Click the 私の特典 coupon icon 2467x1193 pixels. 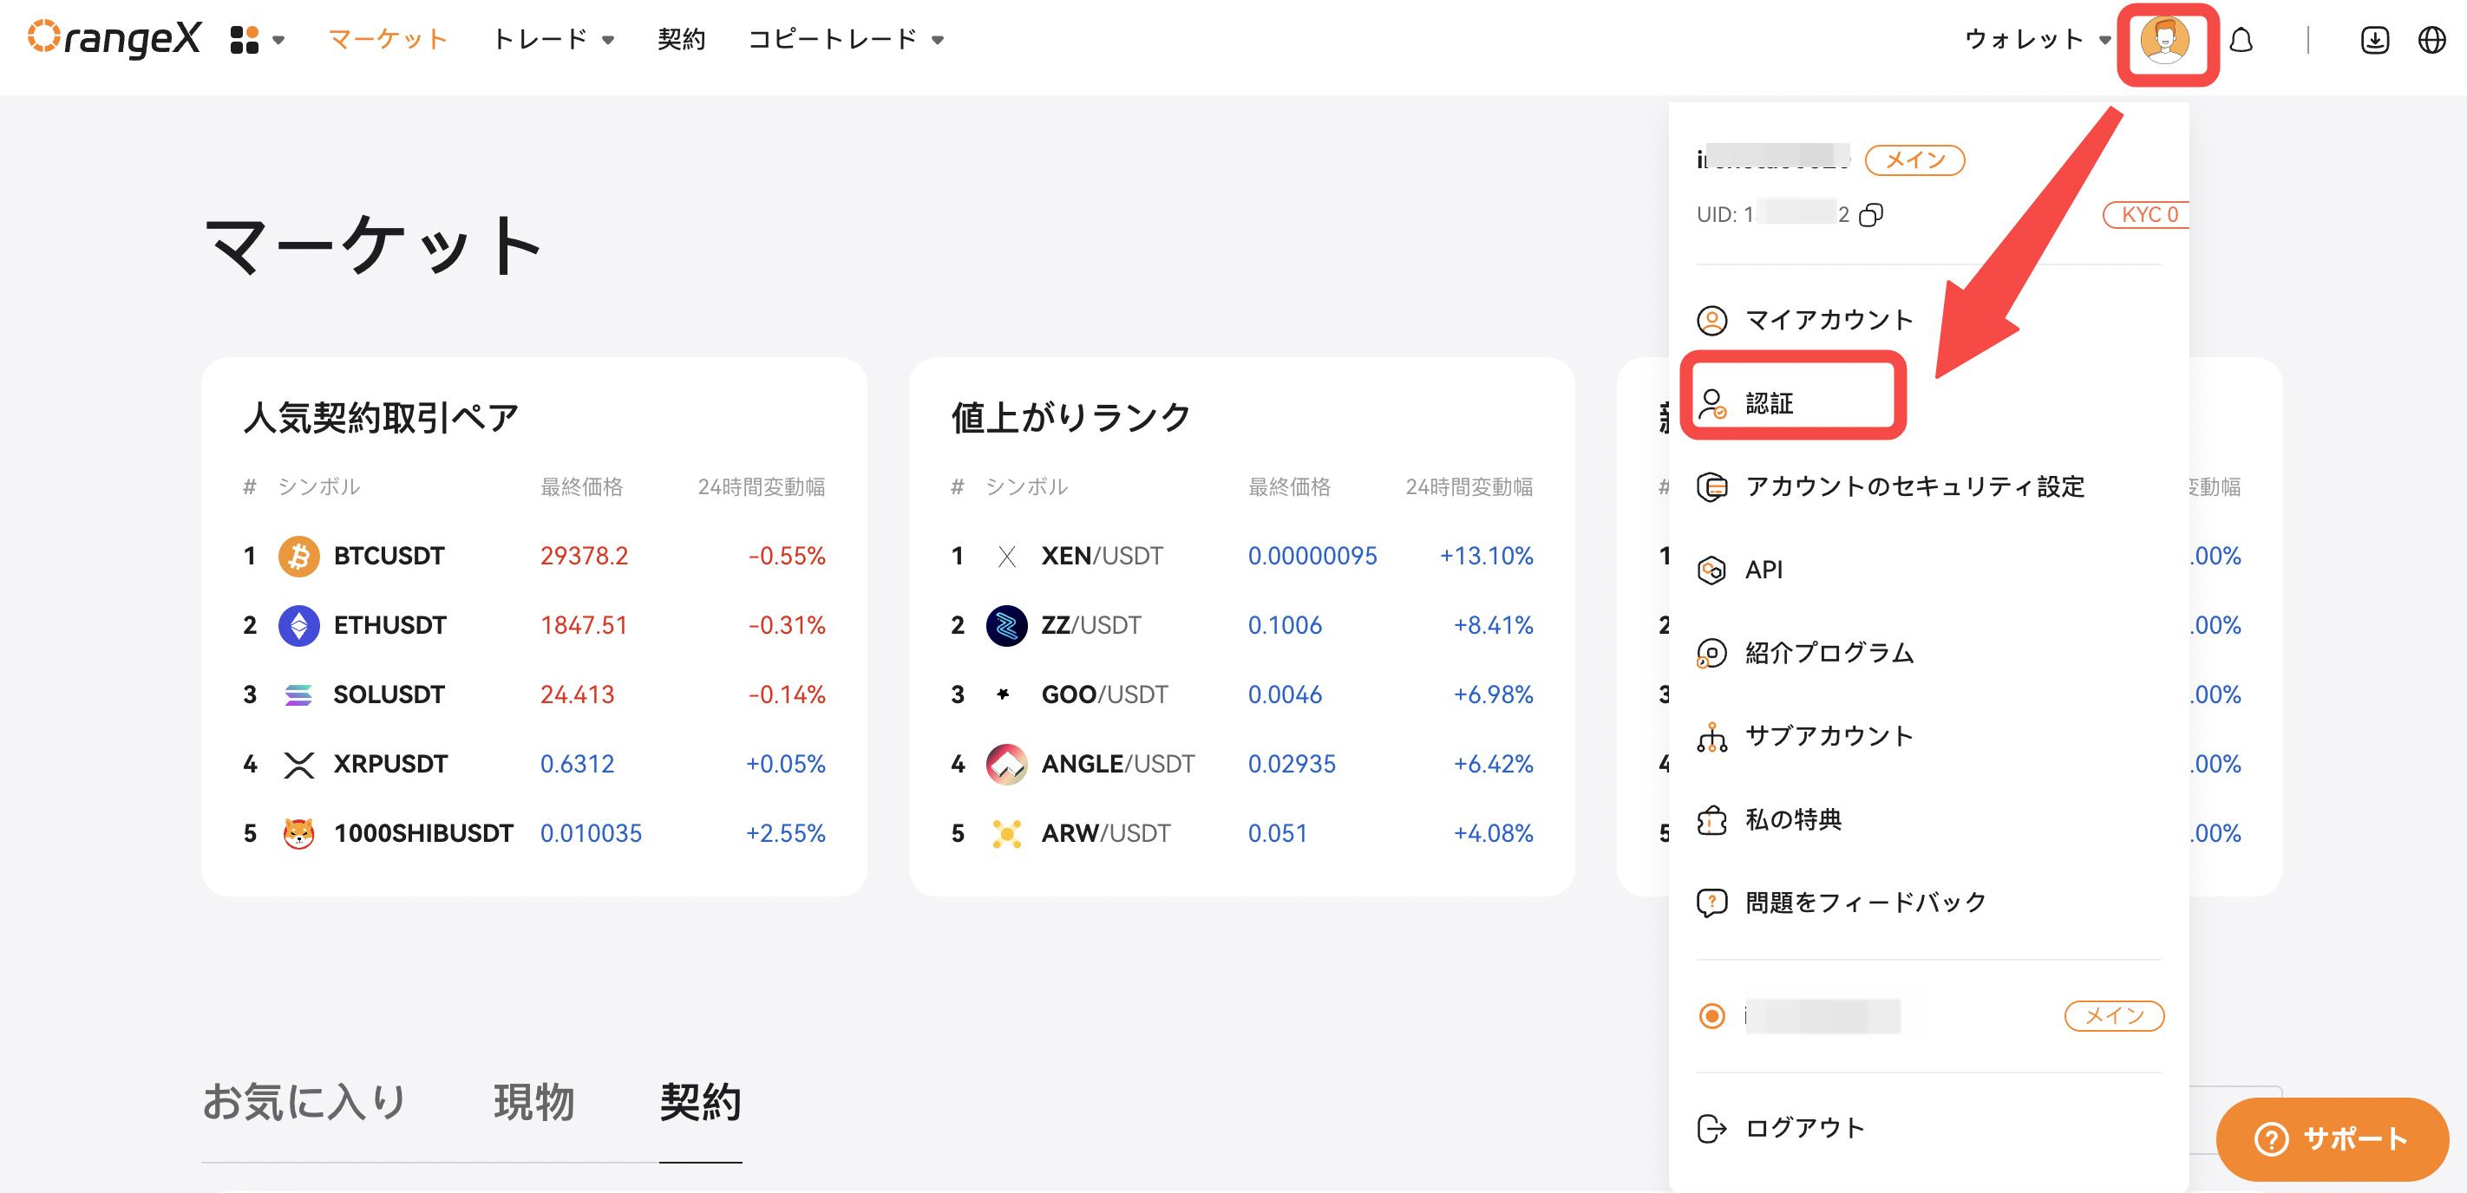click(x=1711, y=819)
